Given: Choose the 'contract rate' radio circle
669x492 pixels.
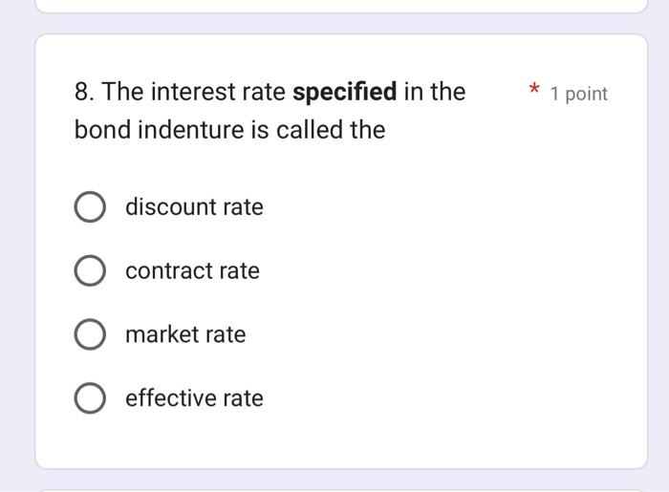Looking at the screenshot, I should click(90, 270).
